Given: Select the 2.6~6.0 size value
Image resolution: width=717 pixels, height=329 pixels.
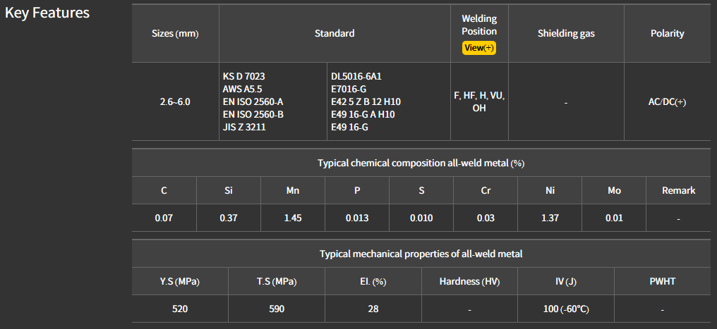Looking at the screenshot, I should pyautogui.click(x=175, y=102).
